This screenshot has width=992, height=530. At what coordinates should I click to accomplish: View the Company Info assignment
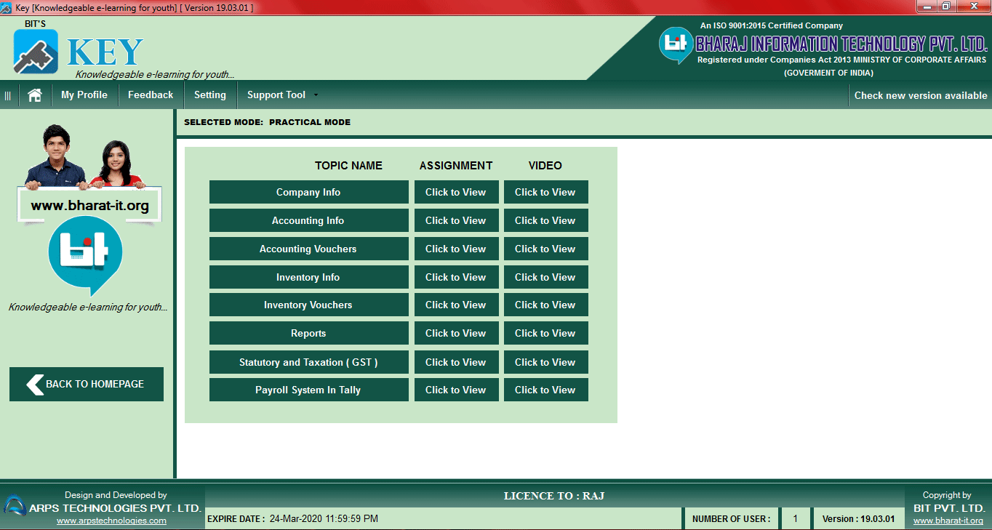(457, 192)
